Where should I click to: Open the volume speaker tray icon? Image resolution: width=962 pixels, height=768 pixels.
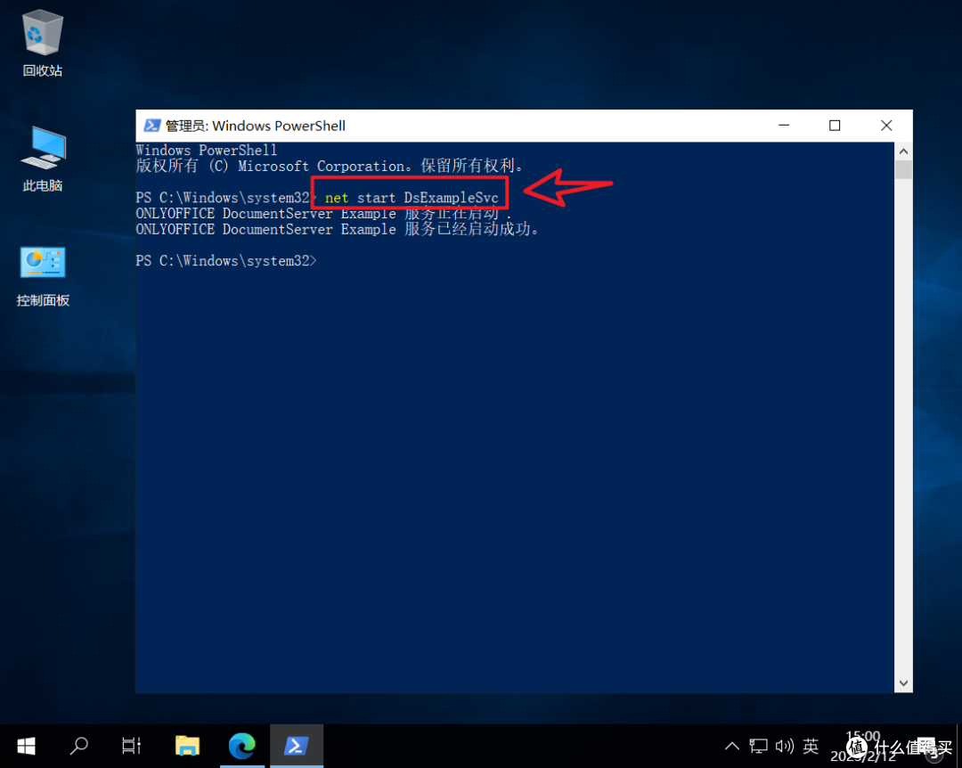coord(784,746)
